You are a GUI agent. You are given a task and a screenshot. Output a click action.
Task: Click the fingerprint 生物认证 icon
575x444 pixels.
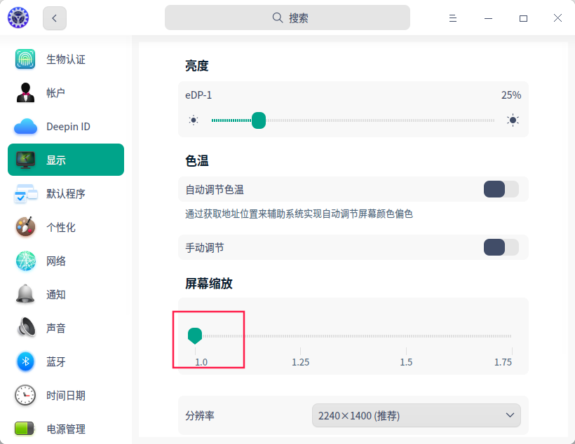pyautogui.click(x=25, y=59)
